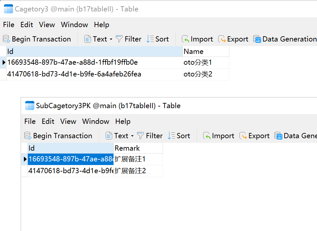Screen dimensions: 317x231
Task: Click row selector of second Cagetory3 row
Action: coord(4,74)
